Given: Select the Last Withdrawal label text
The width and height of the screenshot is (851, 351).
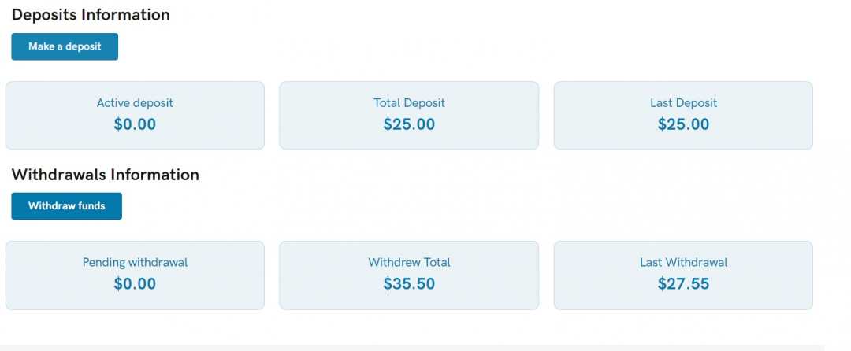Looking at the screenshot, I should click(683, 263).
